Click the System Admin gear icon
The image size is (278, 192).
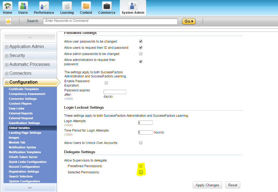point(133,6)
